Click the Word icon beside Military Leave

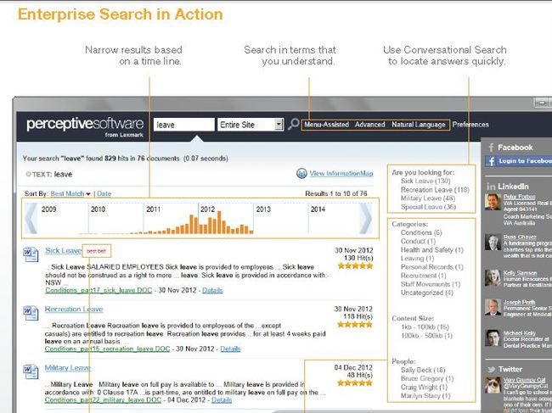(31, 371)
